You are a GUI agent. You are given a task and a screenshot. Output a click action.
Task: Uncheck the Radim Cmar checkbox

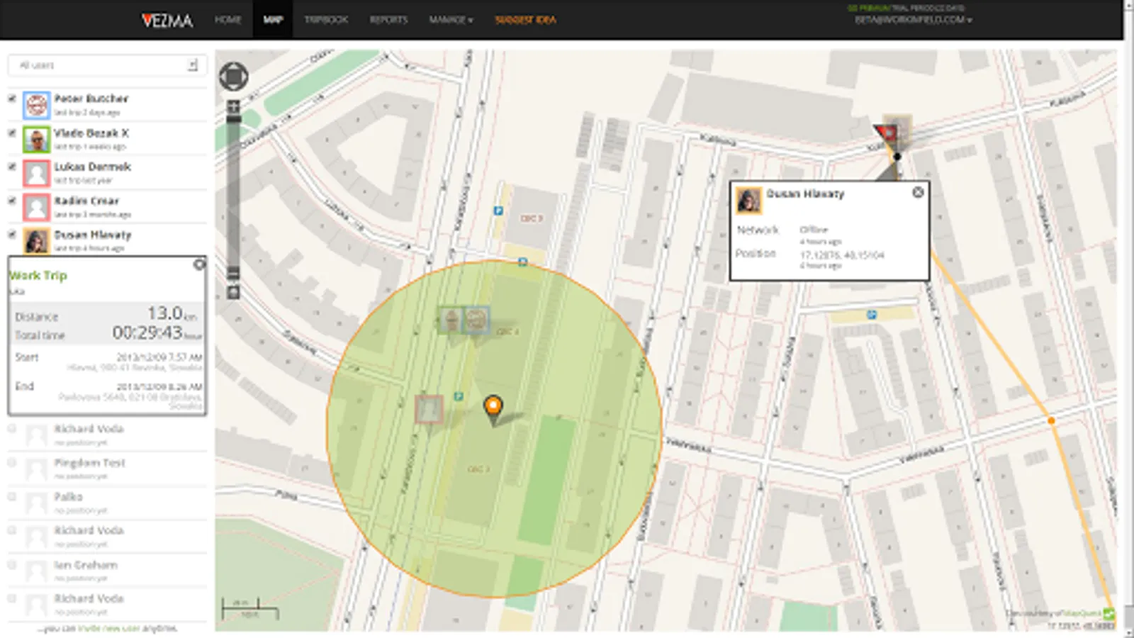pyautogui.click(x=12, y=201)
